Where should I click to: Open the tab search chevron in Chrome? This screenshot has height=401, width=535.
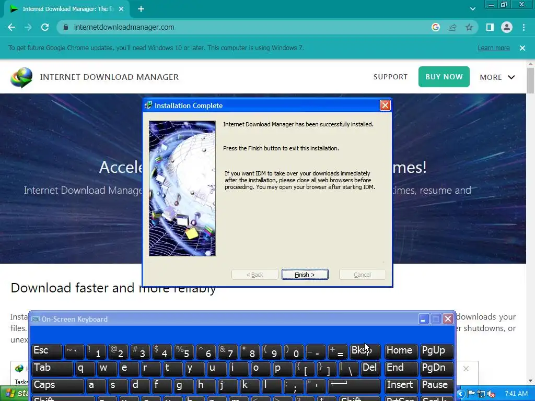(472, 9)
